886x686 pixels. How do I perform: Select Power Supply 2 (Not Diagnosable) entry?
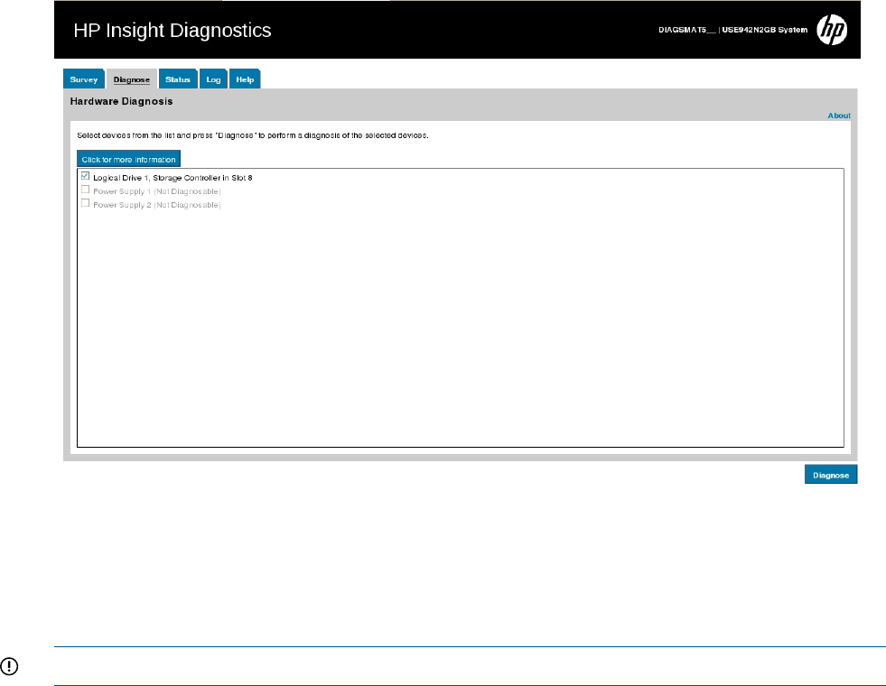tap(157, 205)
